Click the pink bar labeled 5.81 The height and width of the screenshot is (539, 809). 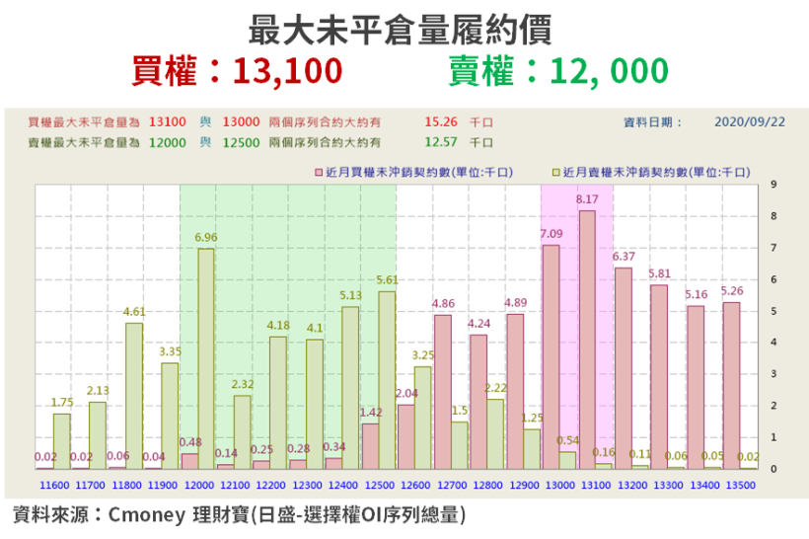click(659, 377)
